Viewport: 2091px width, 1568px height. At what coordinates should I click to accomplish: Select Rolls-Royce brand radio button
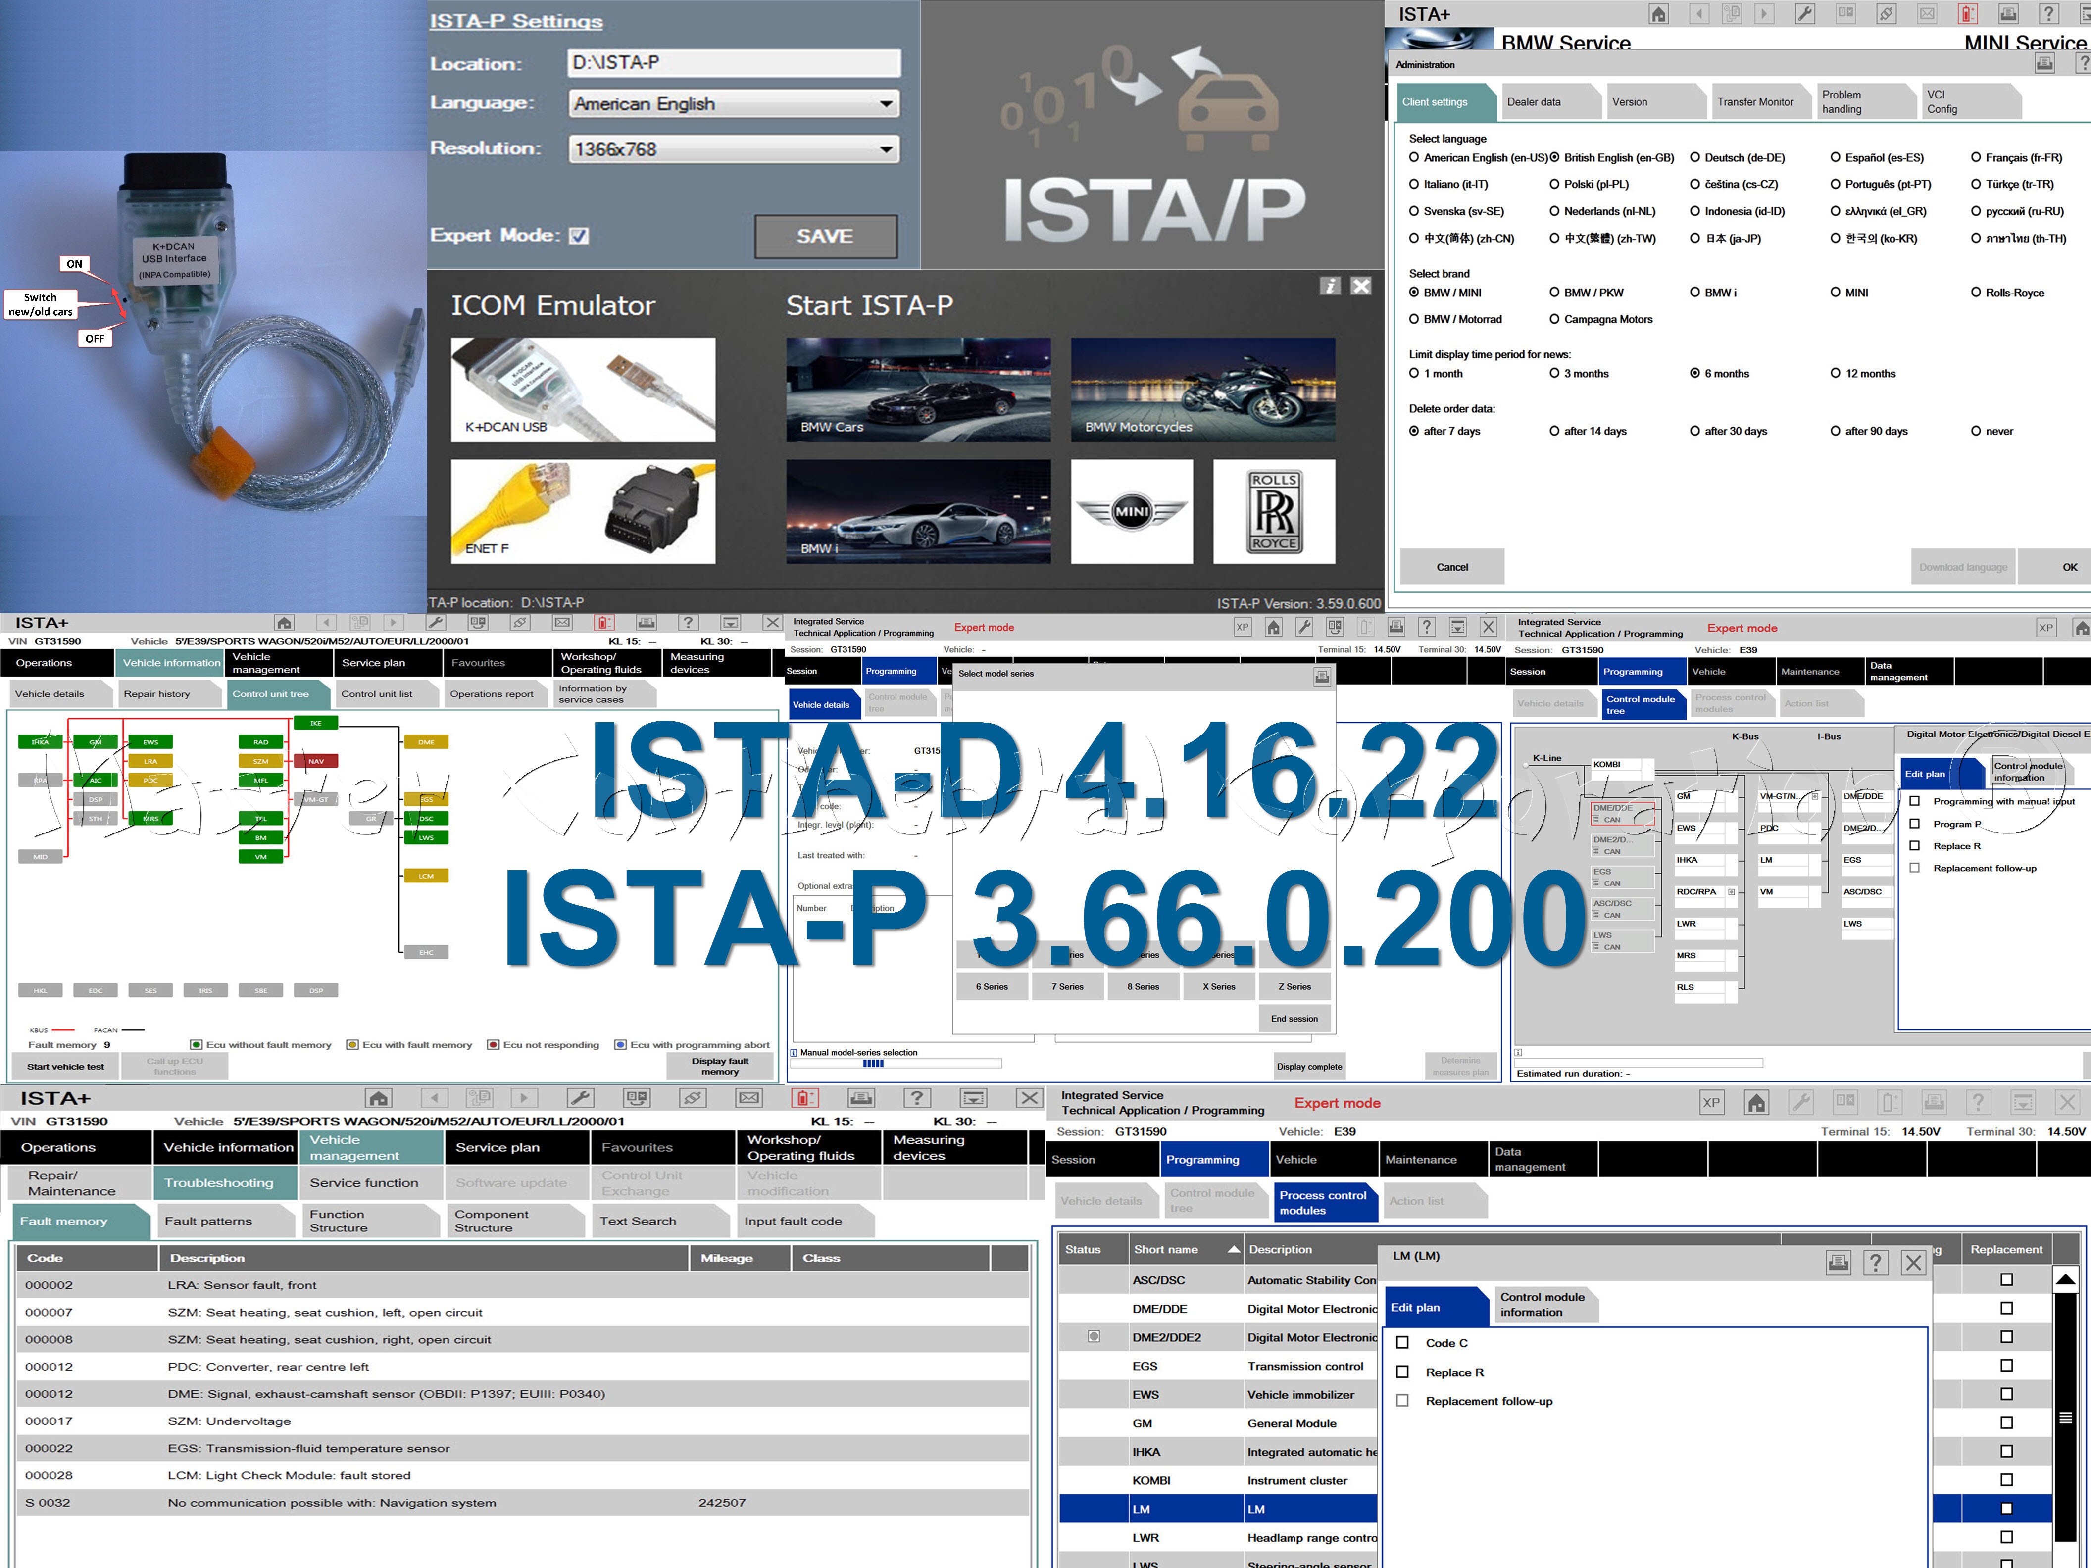1976,293
